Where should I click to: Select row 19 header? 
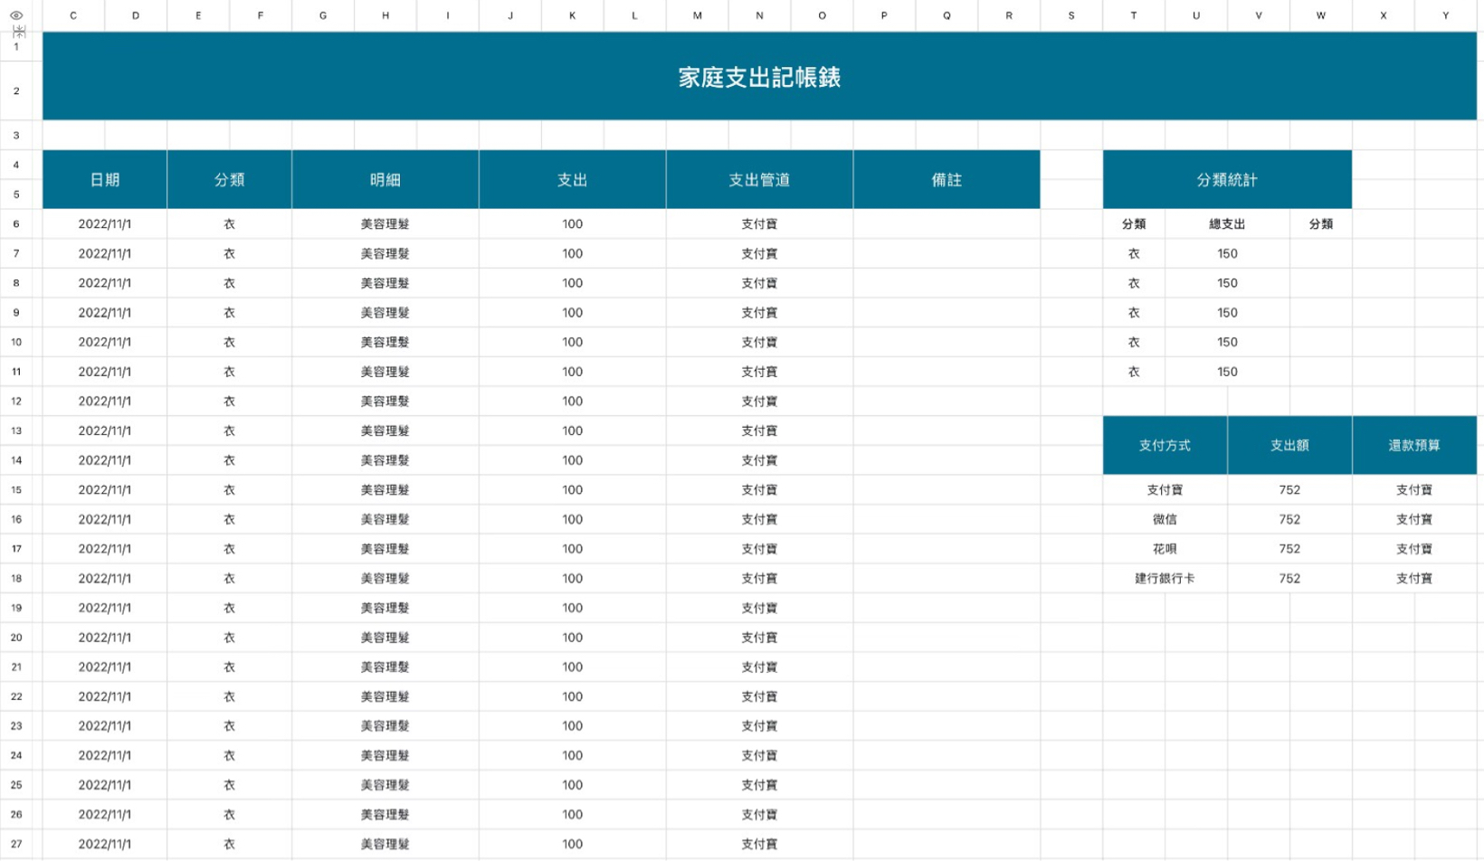16,608
